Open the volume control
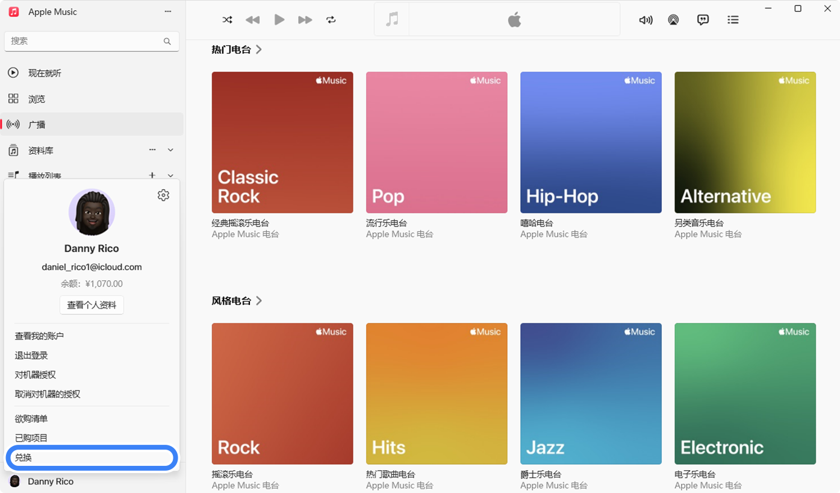This screenshot has width=840, height=493. 646,20
